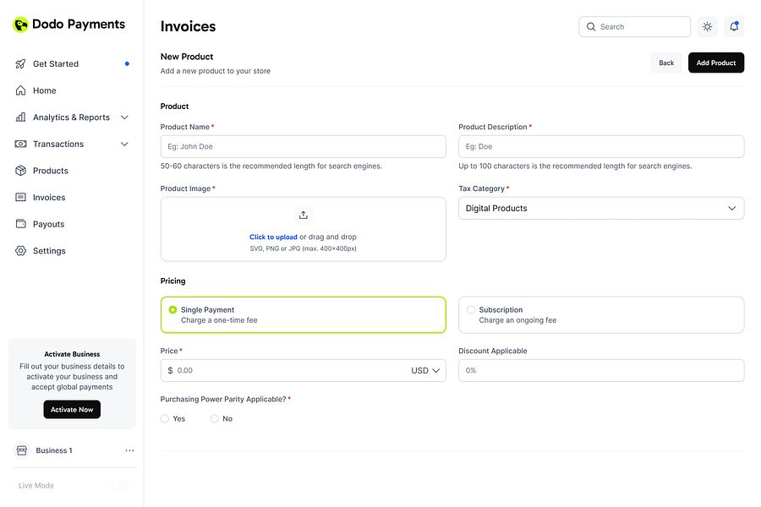The width and height of the screenshot is (761, 507).
Task: Click inside the Product Name field
Action: coord(303,147)
